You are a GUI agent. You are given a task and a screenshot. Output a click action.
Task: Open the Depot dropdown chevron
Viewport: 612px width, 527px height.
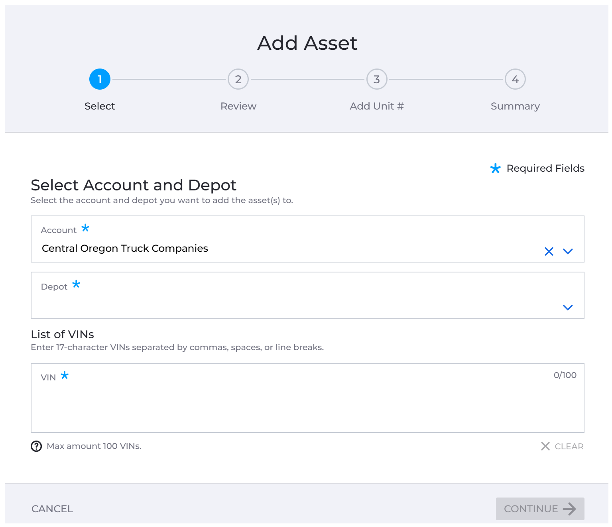pyautogui.click(x=568, y=308)
